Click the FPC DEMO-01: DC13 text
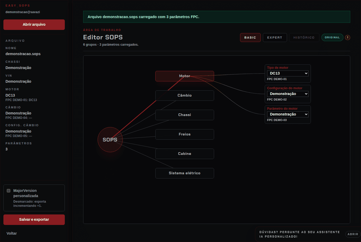The image size is (361, 242). [x=21, y=100]
